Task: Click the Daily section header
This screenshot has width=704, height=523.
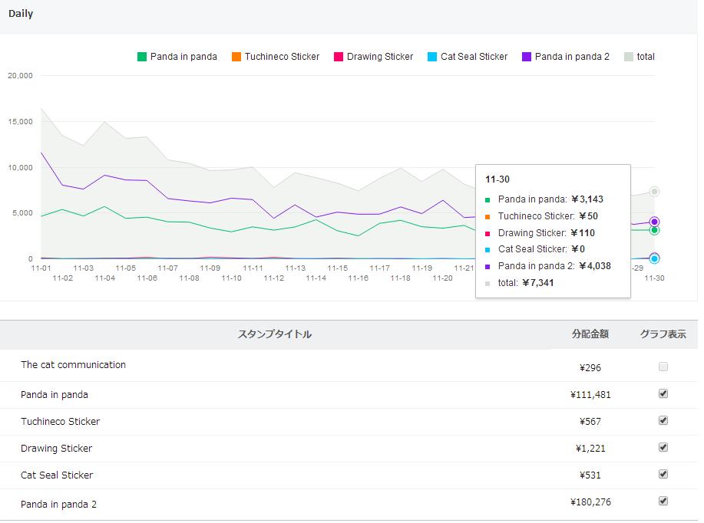Action: pyautogui.click(x=21, y=14)
